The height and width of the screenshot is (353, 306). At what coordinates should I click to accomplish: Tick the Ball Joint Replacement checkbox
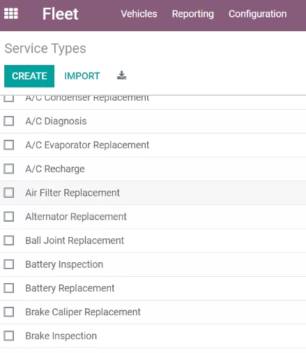9,240
